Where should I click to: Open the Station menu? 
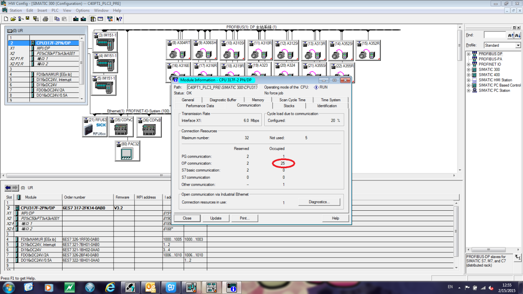click(16, 10)
